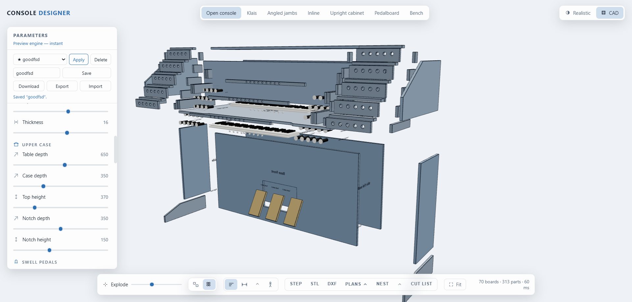Switch to Realistic render mode
Viewport: 632px width, 302px height.
coord(578,13)
